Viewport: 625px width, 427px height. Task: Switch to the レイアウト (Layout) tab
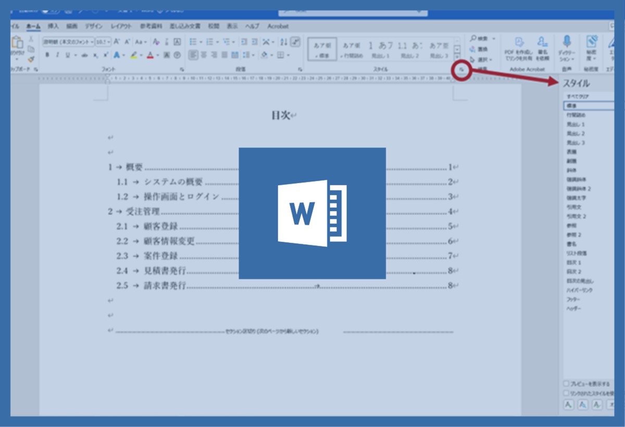[121, 26]
